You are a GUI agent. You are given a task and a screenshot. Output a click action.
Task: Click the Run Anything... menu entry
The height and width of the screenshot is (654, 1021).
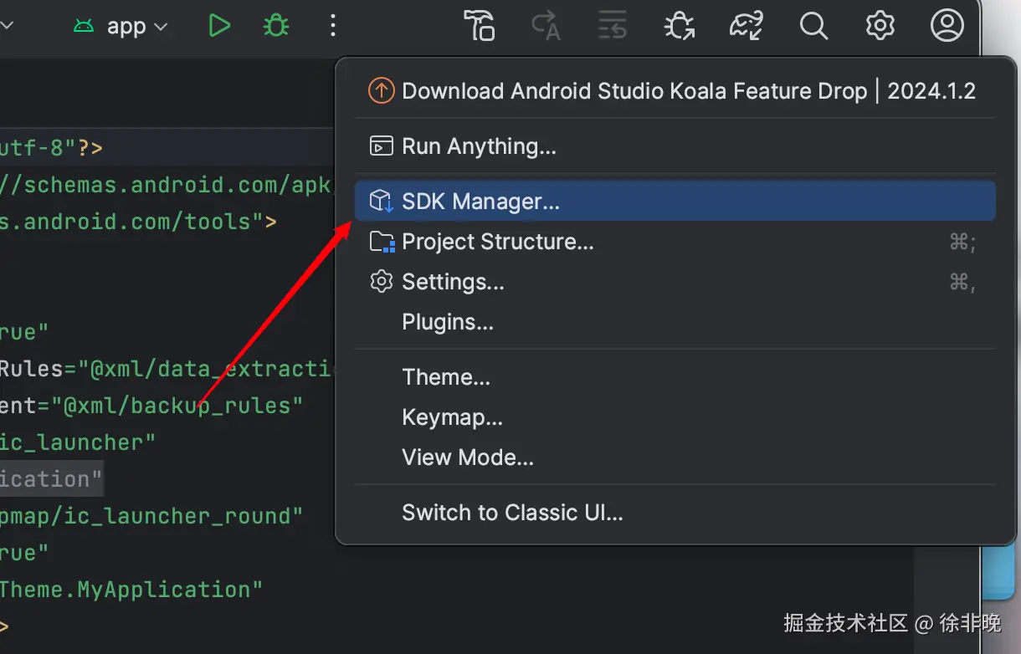pyautogui.click(x=479, y=146)
